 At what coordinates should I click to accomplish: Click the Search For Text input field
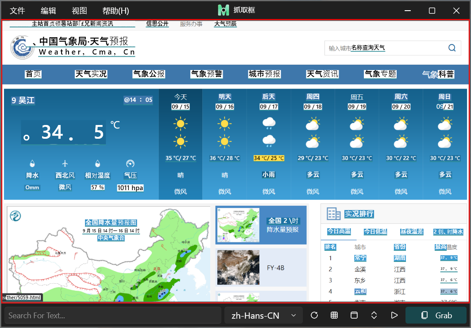[113, 315]
